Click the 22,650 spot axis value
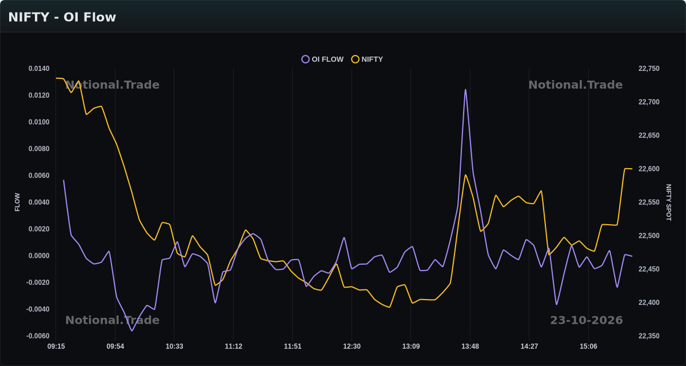 pos(649,136)
